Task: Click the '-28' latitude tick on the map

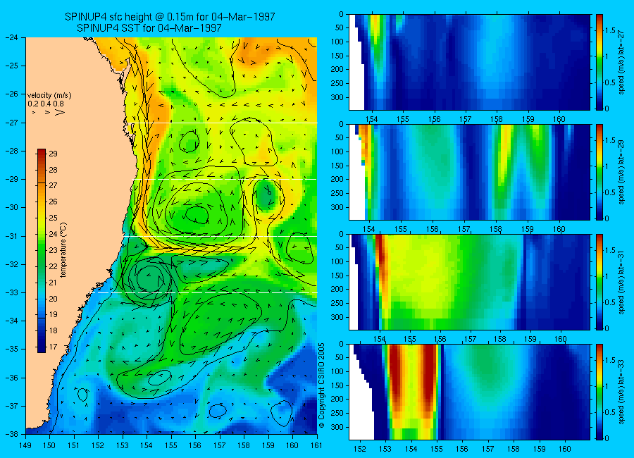Action: (x=11, y=151)
